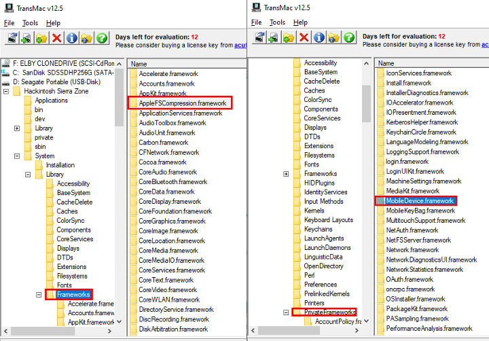Click the green help icon in left window
The width and height of the screenshot is (489, 341).
[x=102, y=38]
